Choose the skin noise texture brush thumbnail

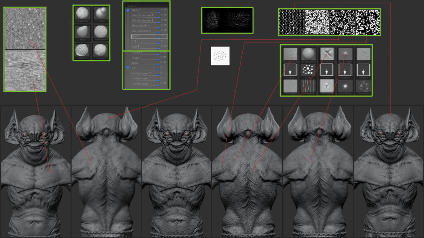pyautogui.click(x=290, y=54)
